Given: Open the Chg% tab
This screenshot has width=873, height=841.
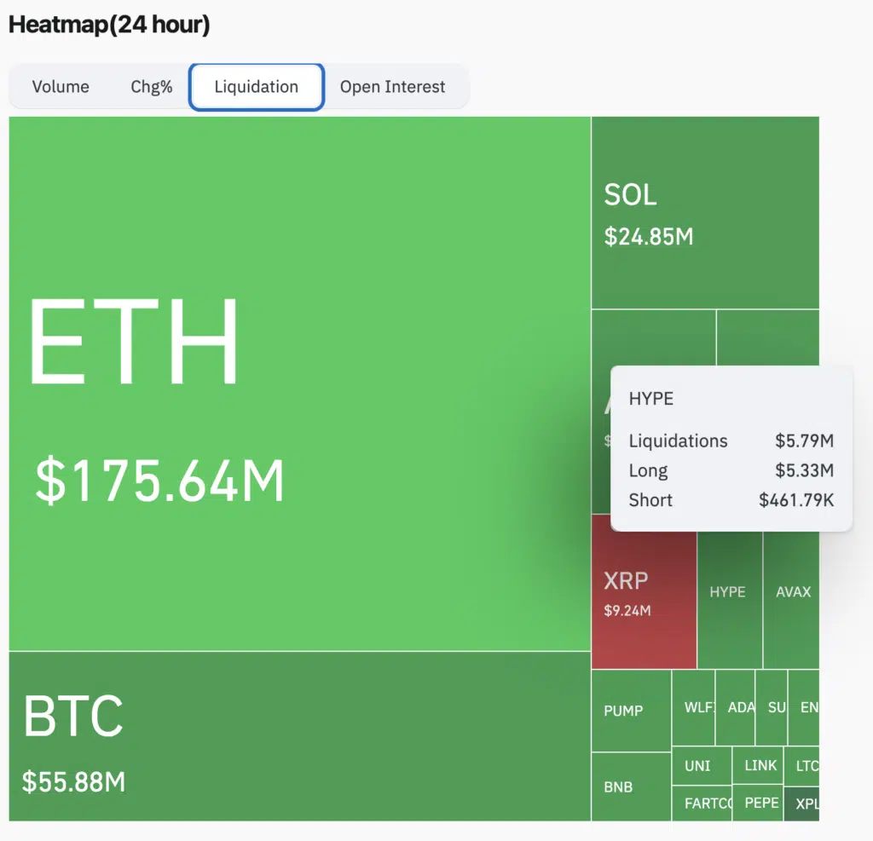Looking at the screenshot, I should [x=152, y=87].
